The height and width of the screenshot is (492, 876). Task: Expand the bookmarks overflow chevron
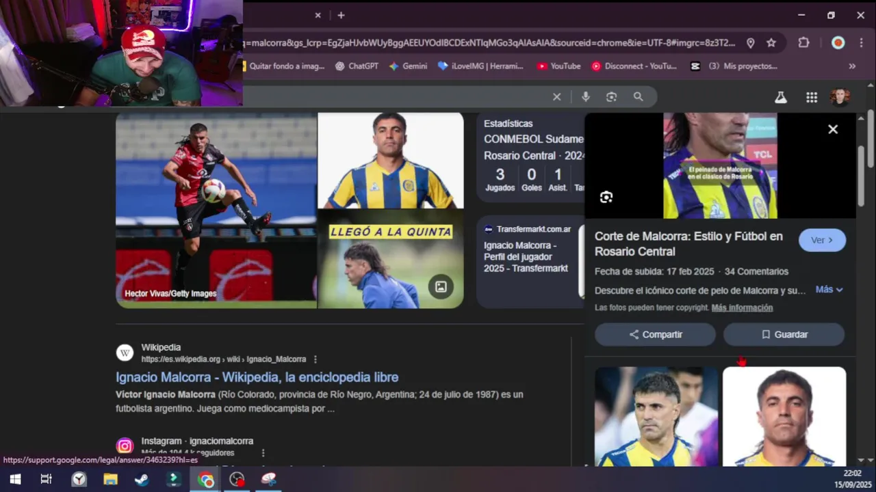click(852, 66)
